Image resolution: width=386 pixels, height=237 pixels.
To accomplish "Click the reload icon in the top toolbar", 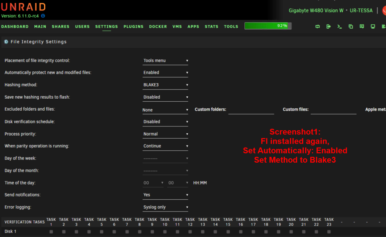I will [318, 26].
